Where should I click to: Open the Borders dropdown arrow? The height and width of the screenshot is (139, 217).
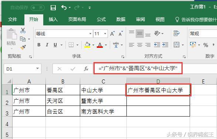pos(77,45)
